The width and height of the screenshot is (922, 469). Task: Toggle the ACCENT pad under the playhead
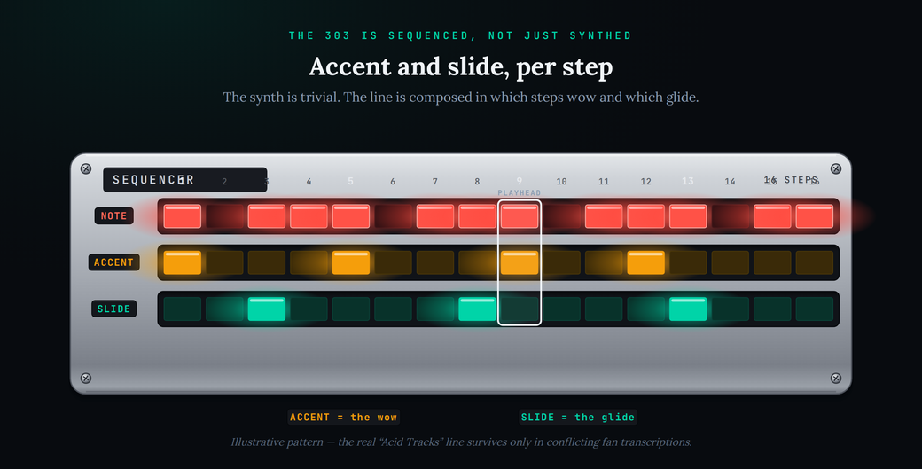click(520, 262)
